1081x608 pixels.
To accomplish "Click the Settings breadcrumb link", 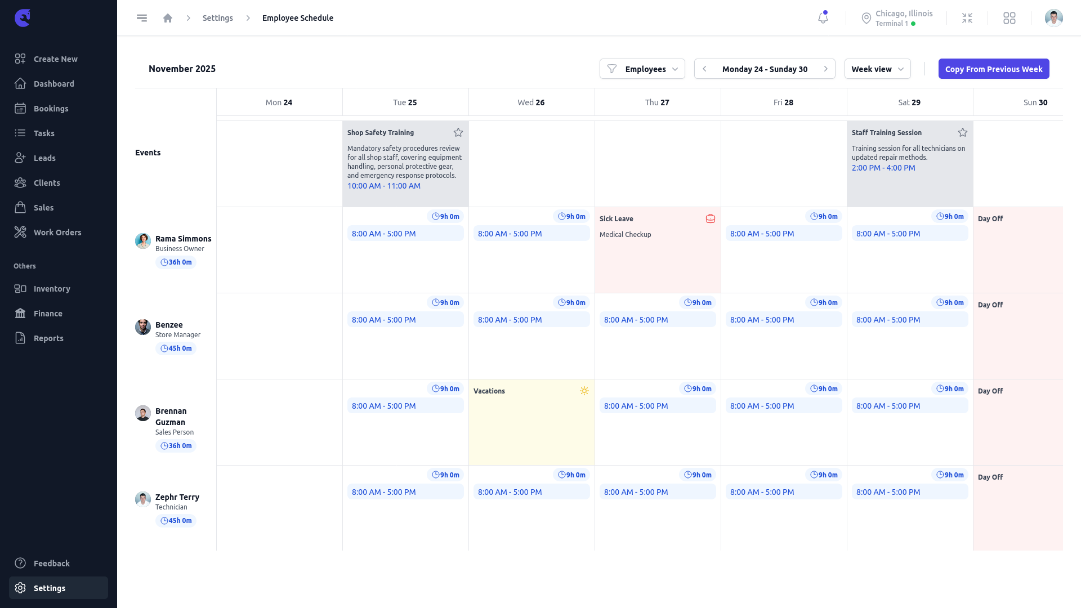I will click(217, 18).
